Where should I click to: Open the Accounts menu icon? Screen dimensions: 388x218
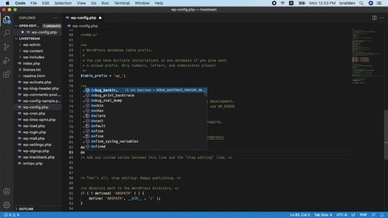click(x=7, y=191)
